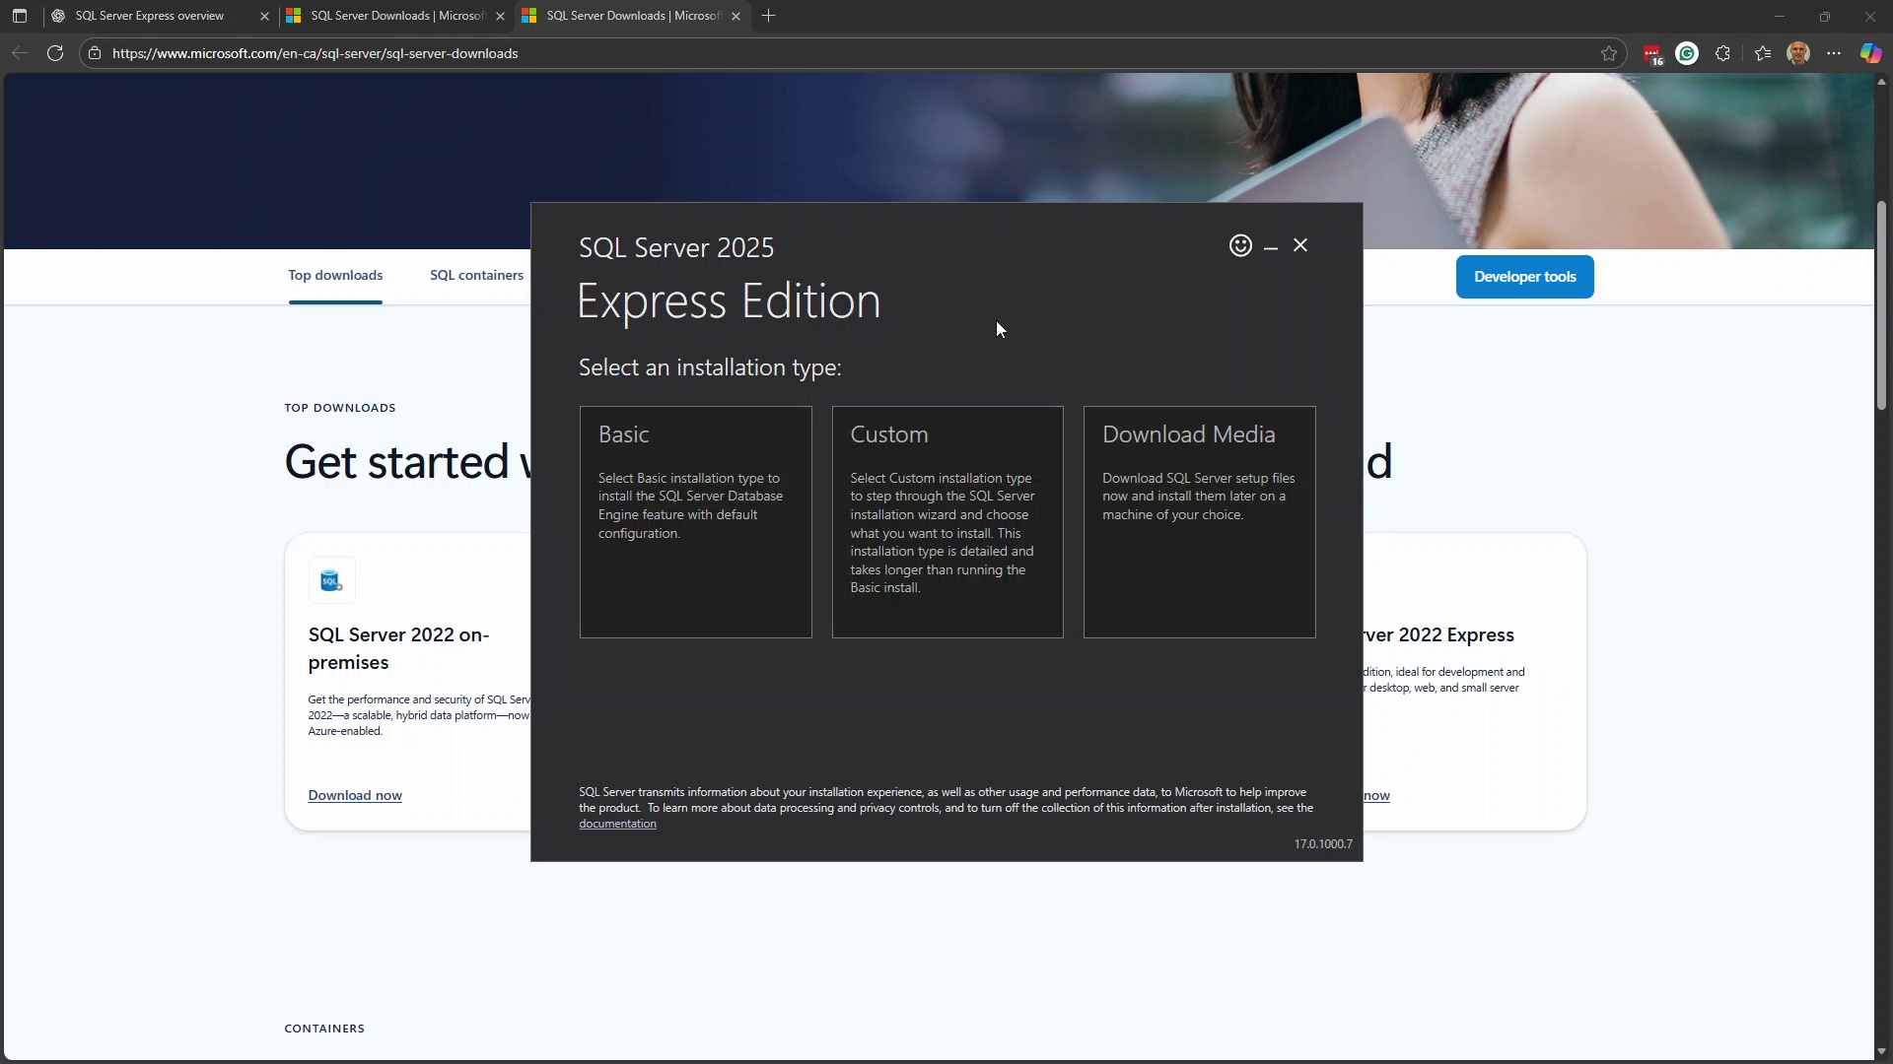Select the Custom installation type tile
Screen dimensions: 1893x1064
(x=947, y=521)
